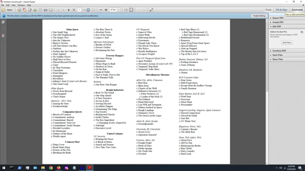Click the cloud upload toolbar icon
Image resolution: width=305 pixels, height=171 pixels.
pos(35,10)
